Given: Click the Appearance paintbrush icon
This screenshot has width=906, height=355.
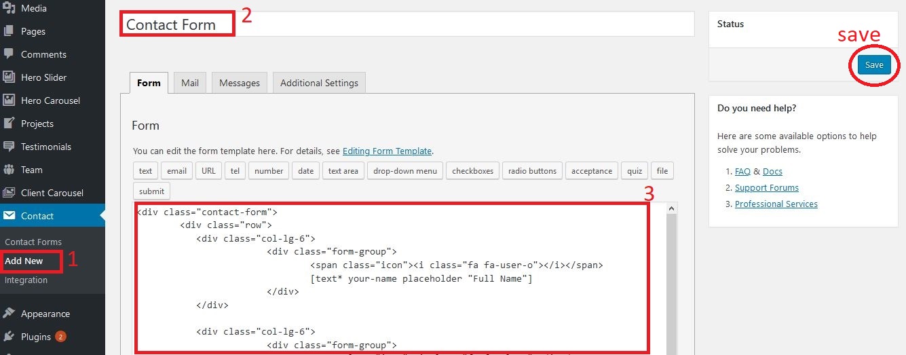Looking at the screenshot, I should (x=10, y=314).
